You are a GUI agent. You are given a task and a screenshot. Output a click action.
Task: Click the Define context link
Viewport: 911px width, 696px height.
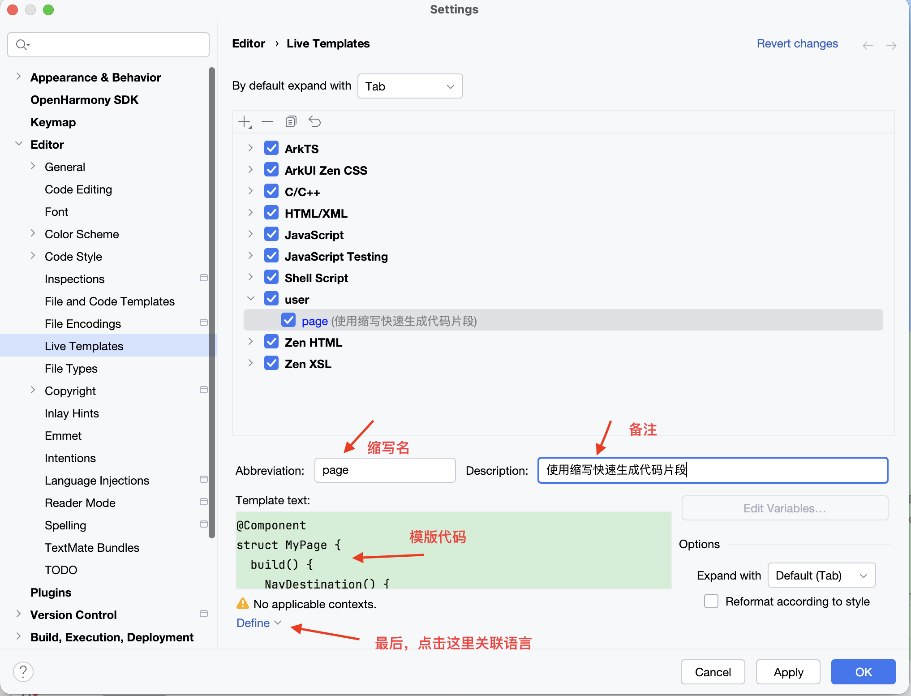pos(254,623)
